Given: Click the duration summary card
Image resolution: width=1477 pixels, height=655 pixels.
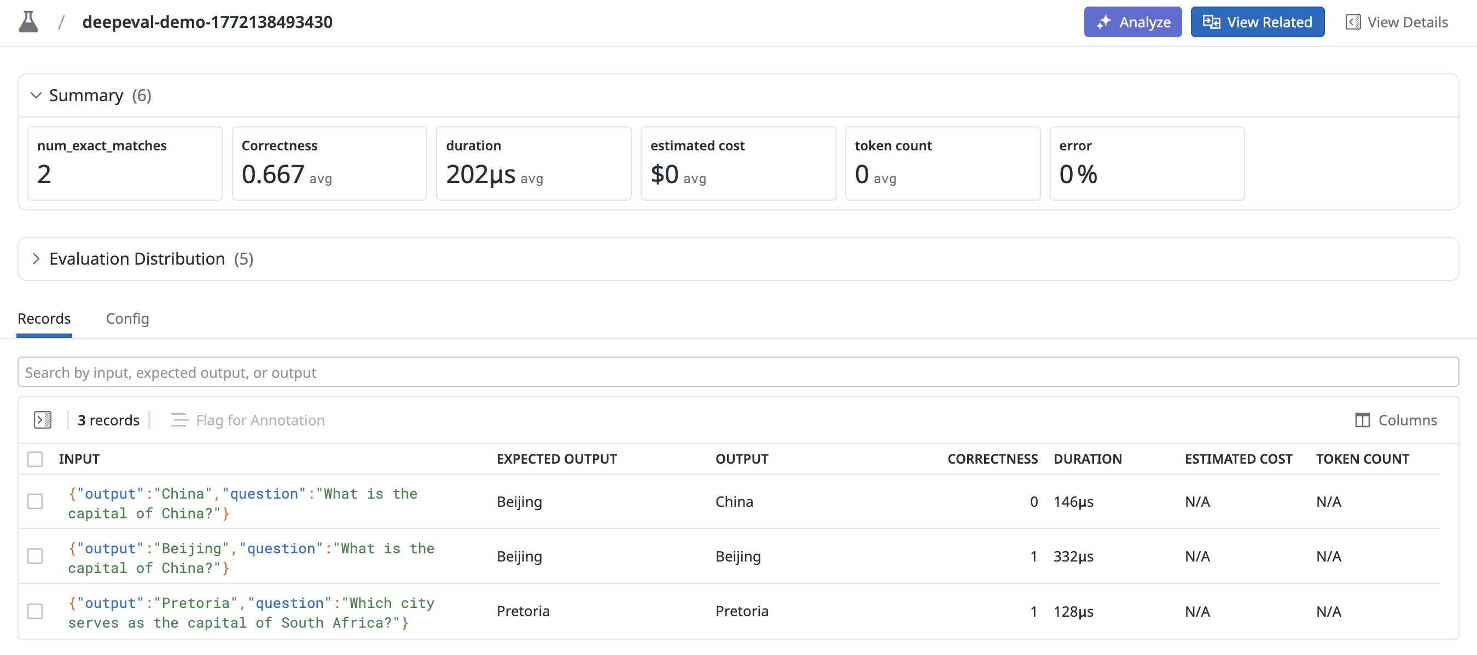Looking at the screenshot, I should tap(533, 163).
